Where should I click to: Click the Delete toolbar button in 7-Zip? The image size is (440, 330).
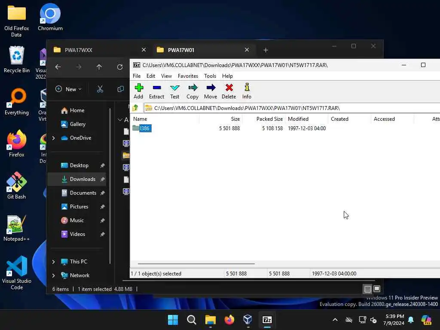click(229, 91)
